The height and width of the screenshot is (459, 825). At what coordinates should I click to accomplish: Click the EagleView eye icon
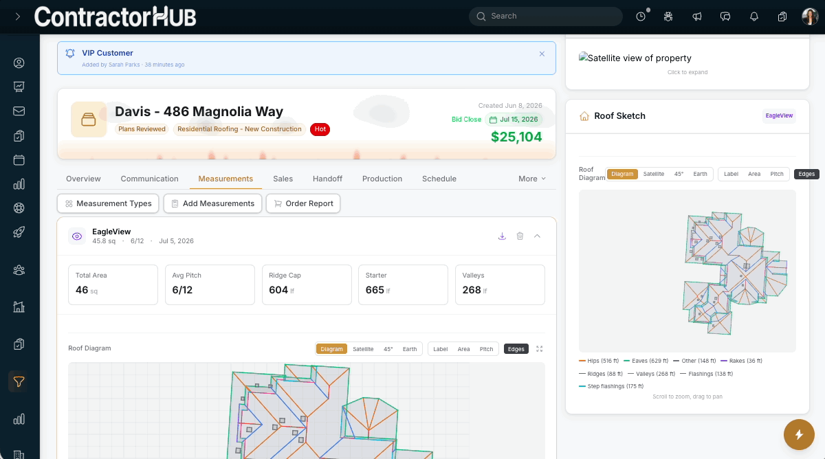(77, 236)
